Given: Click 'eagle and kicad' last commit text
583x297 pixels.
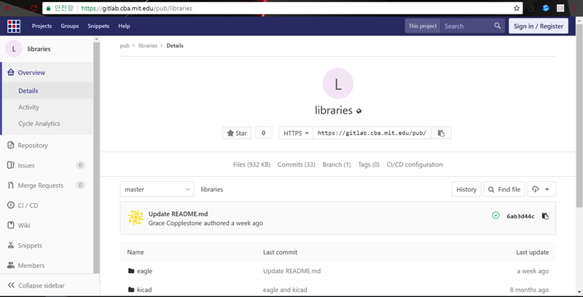Looking at the screenshot, I should click(285, 290).
